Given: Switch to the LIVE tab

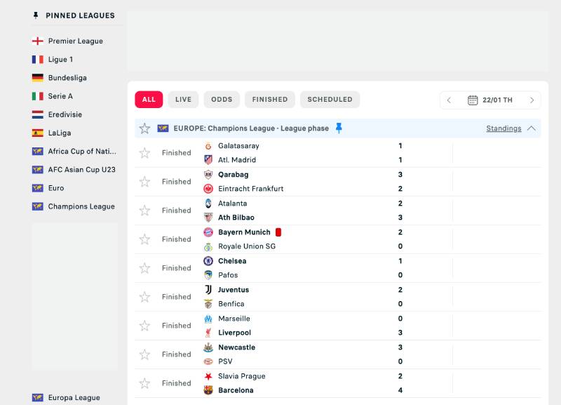Looking at the screenshot, I should point(183,100).
